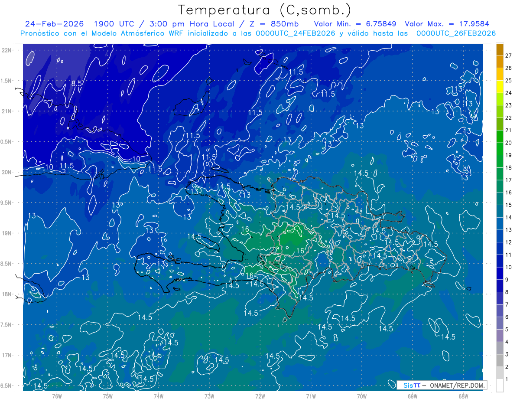Click the '7.5N' latitude axis label
The width and height of the screenshot is (520, 402).
6,325
